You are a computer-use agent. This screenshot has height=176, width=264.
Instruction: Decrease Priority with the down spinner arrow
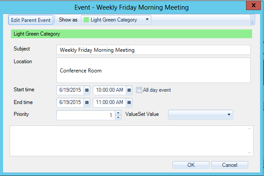[117, 117]
